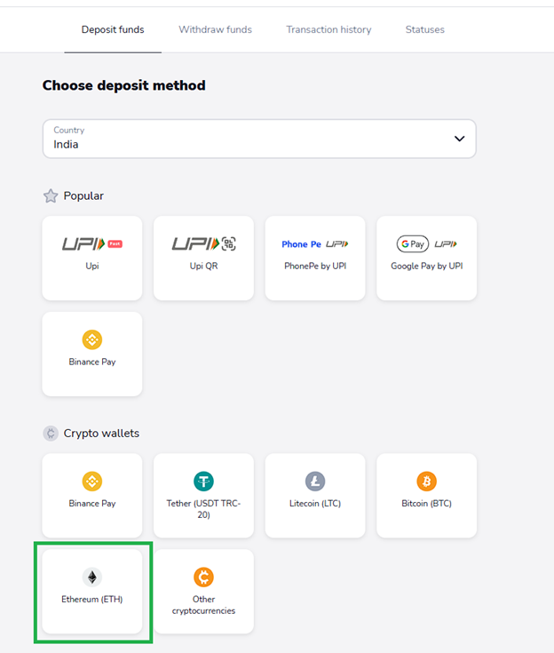Viewport: 554px width, 653px height.
Task: Open the India country selector field
Action: [259, 139]
